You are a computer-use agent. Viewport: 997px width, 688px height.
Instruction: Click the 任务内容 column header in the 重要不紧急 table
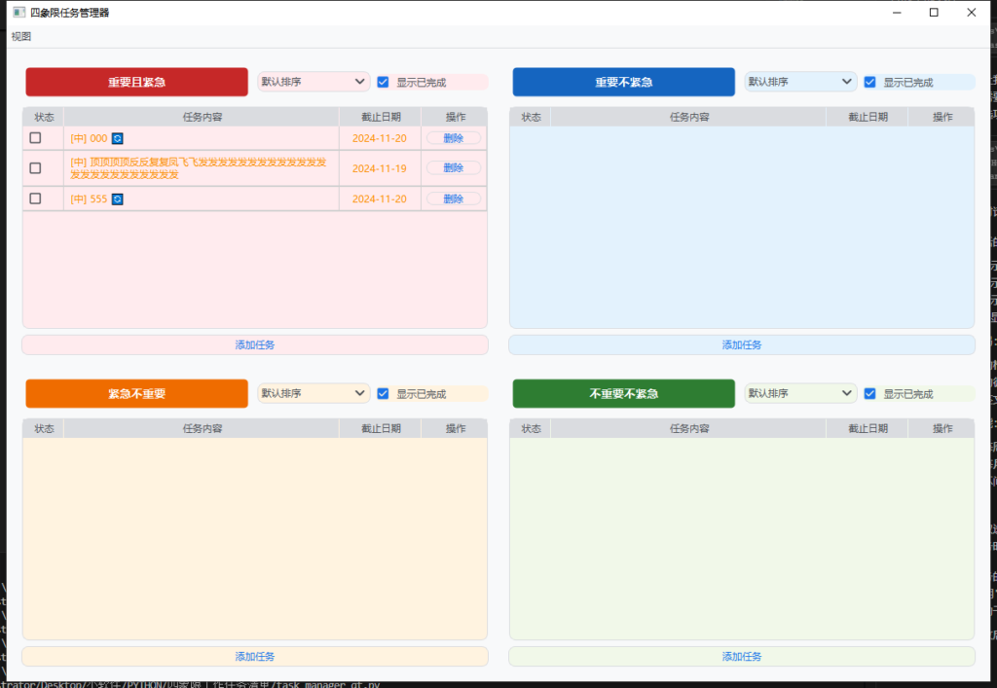[688, 117]
